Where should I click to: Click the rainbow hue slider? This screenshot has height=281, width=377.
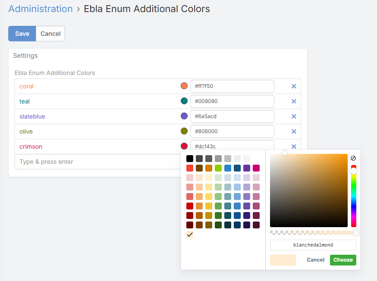[x=353, y=196]
